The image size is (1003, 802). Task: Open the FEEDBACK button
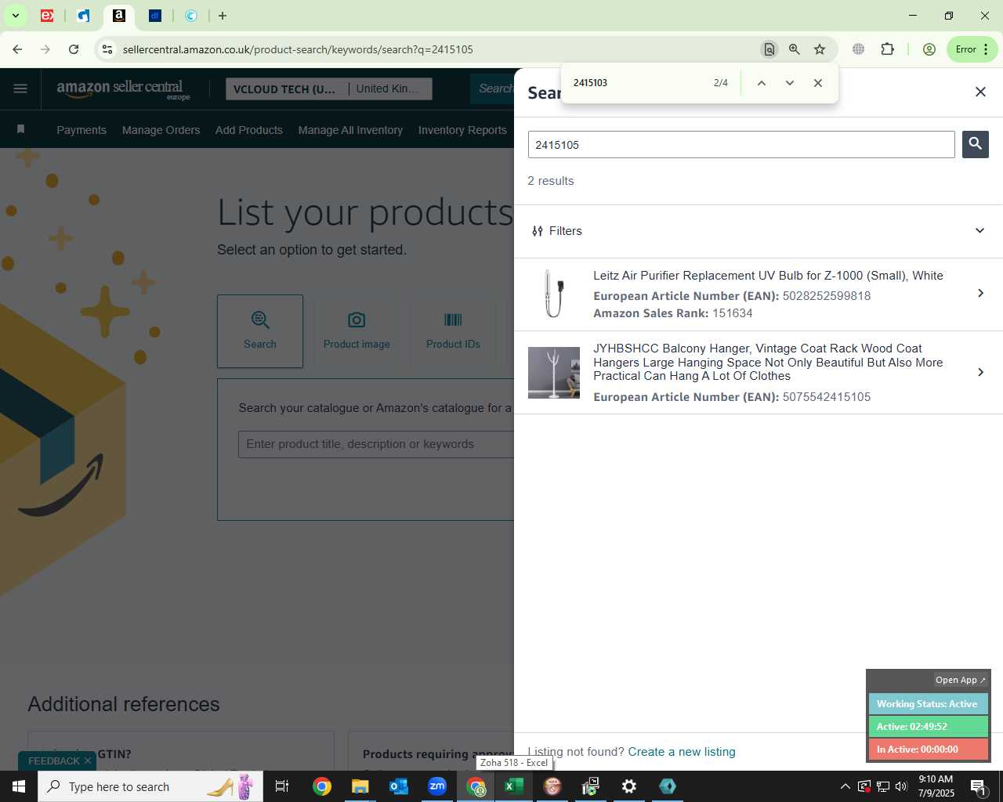(x=53, y=761)
